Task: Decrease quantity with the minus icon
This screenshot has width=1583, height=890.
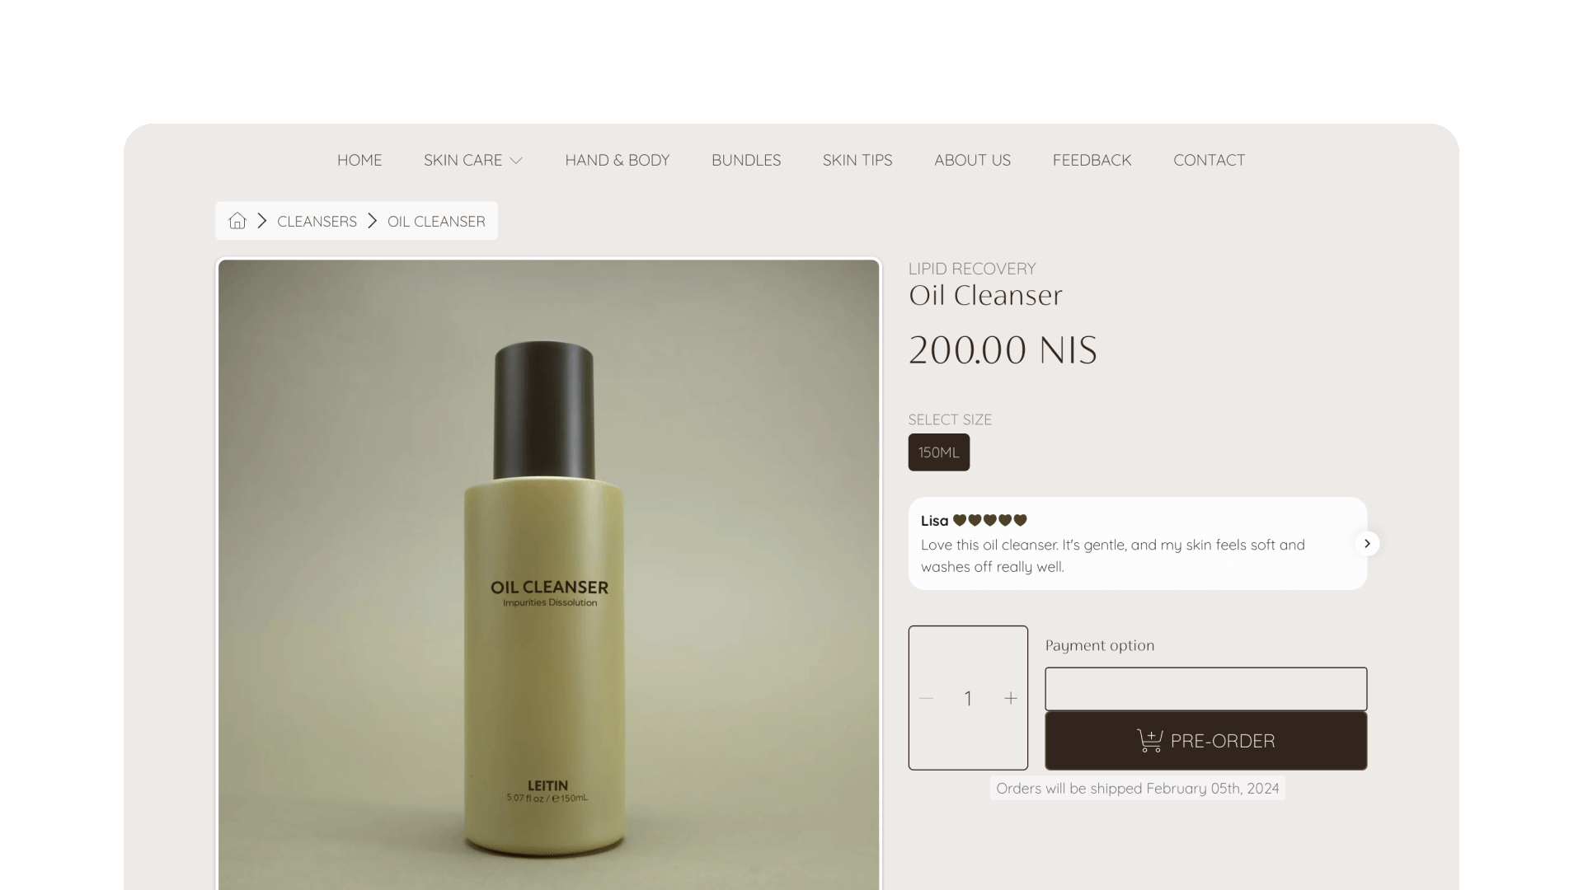Action: (926, 698)
